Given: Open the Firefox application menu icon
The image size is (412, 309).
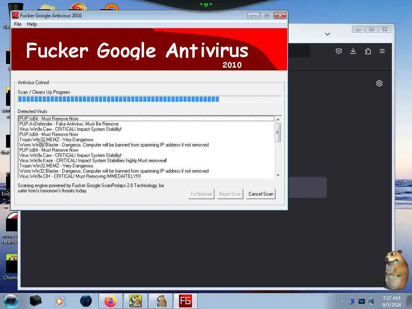Looking at the screenshot, I should click(382, 51).
